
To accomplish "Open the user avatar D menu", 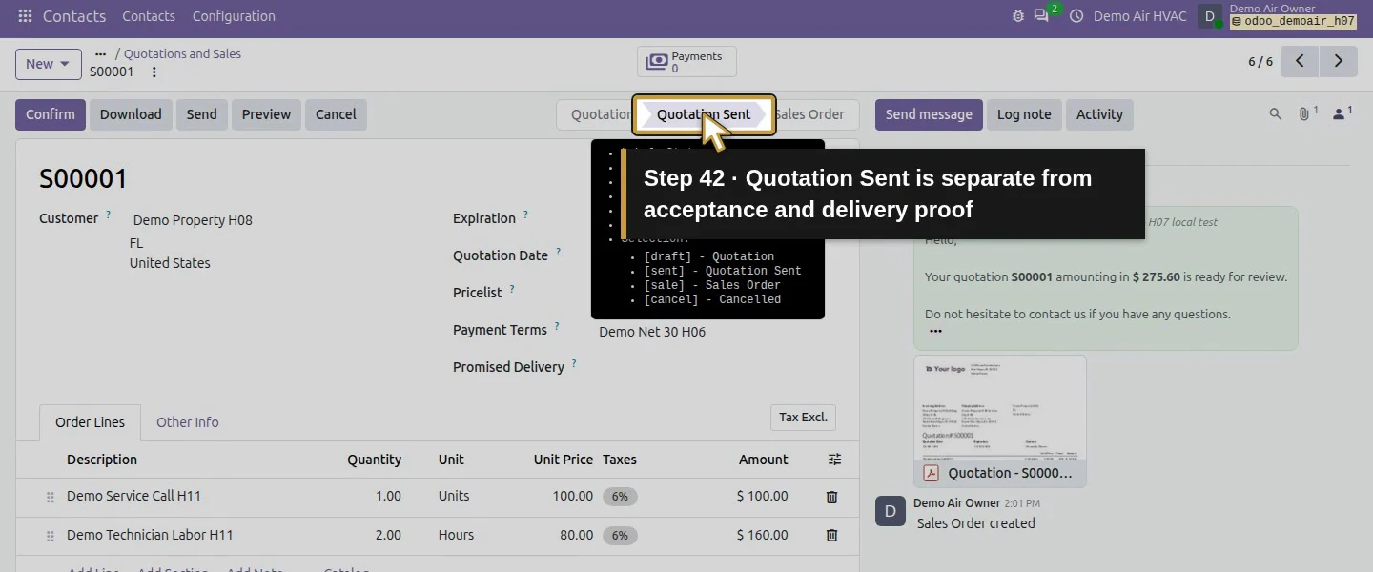I will coord(1210,16).
